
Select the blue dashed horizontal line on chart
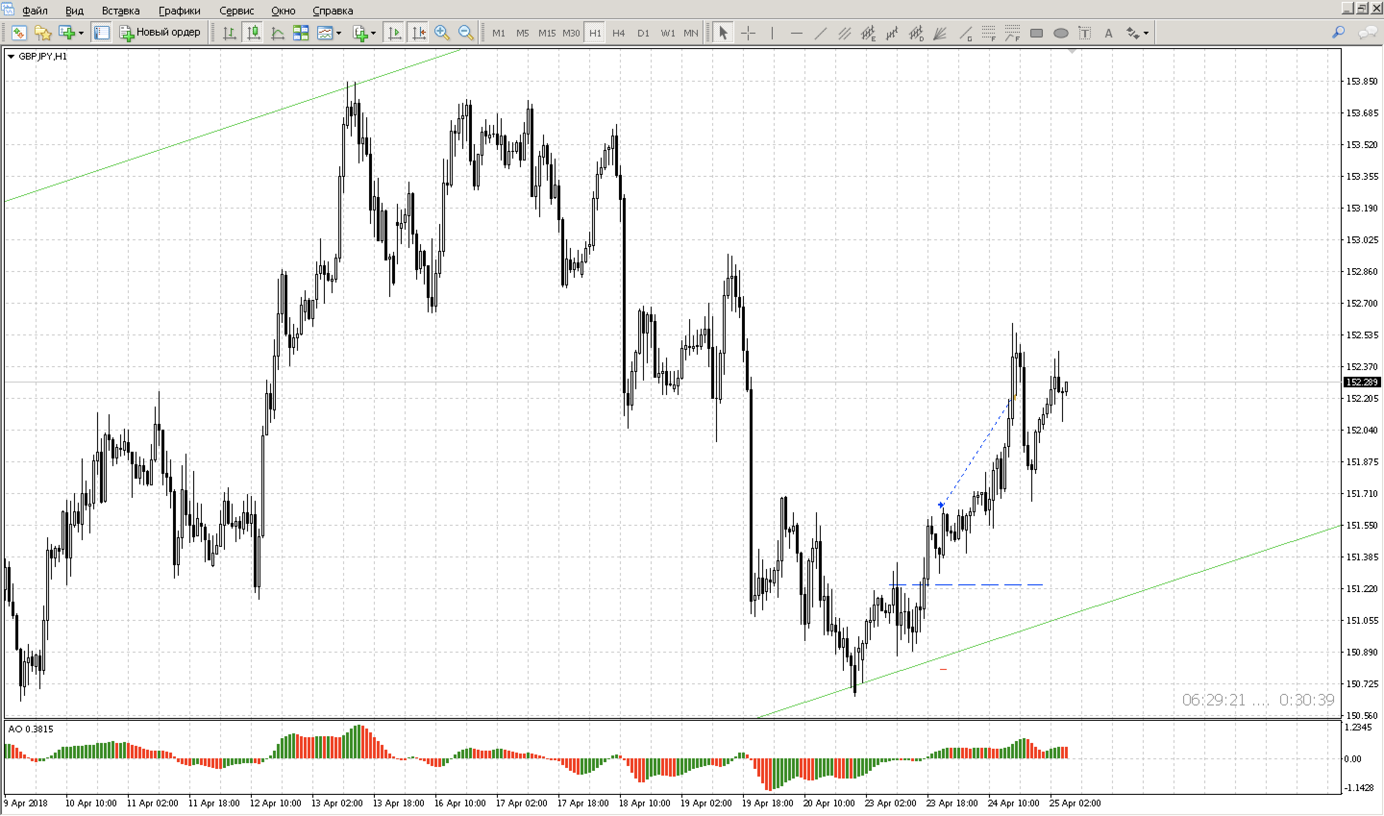[965, 584]
